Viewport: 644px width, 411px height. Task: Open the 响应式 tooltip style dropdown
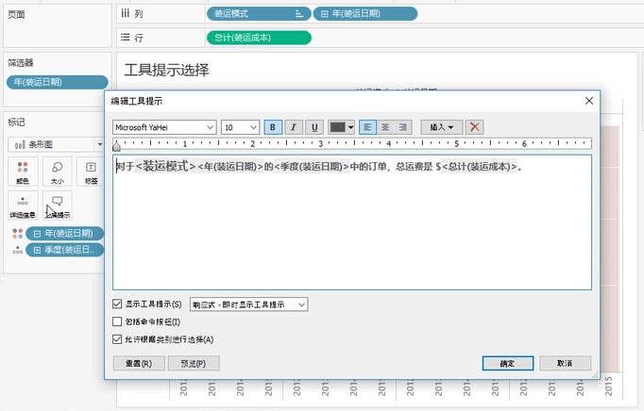coord(248,304)
